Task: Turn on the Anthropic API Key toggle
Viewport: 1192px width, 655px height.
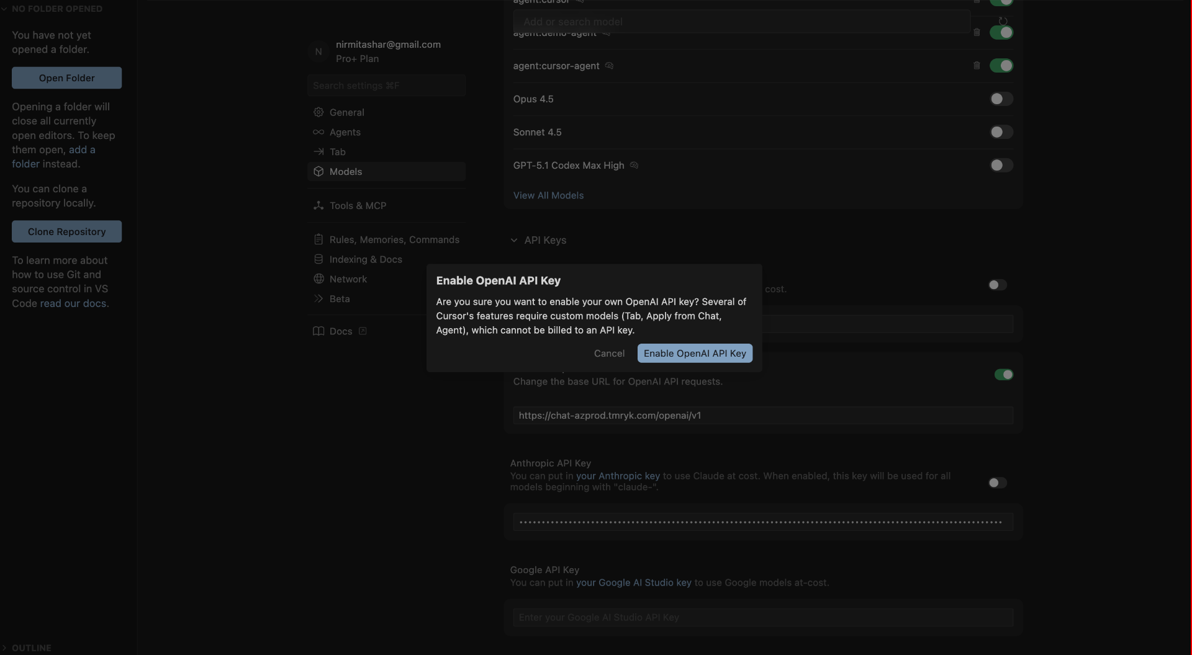Action: 997,483
